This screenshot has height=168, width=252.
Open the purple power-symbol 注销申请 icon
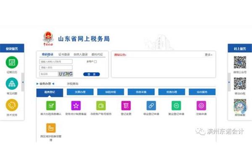[x=201, y=105]
